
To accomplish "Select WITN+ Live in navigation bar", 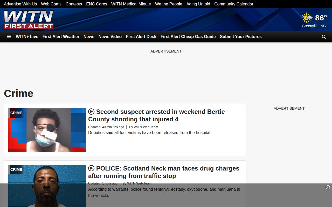I will [27, 37].
